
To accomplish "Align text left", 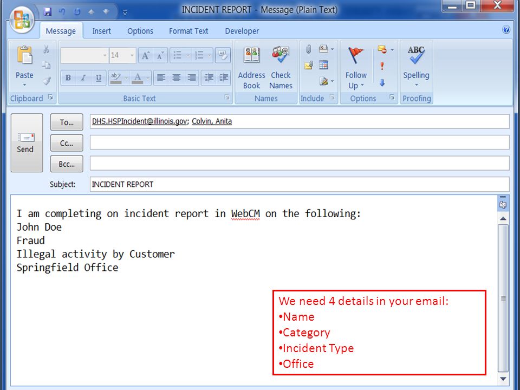I will point(161,78).
